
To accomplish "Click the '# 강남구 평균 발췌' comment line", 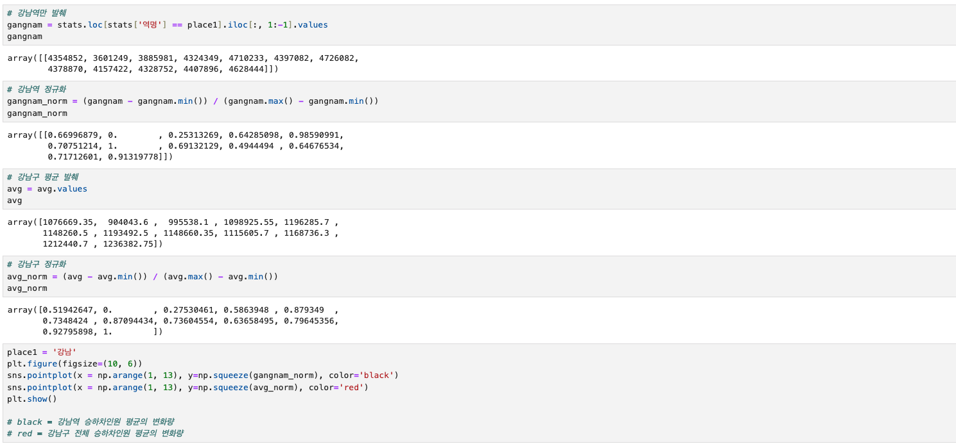I will (42, 177).
